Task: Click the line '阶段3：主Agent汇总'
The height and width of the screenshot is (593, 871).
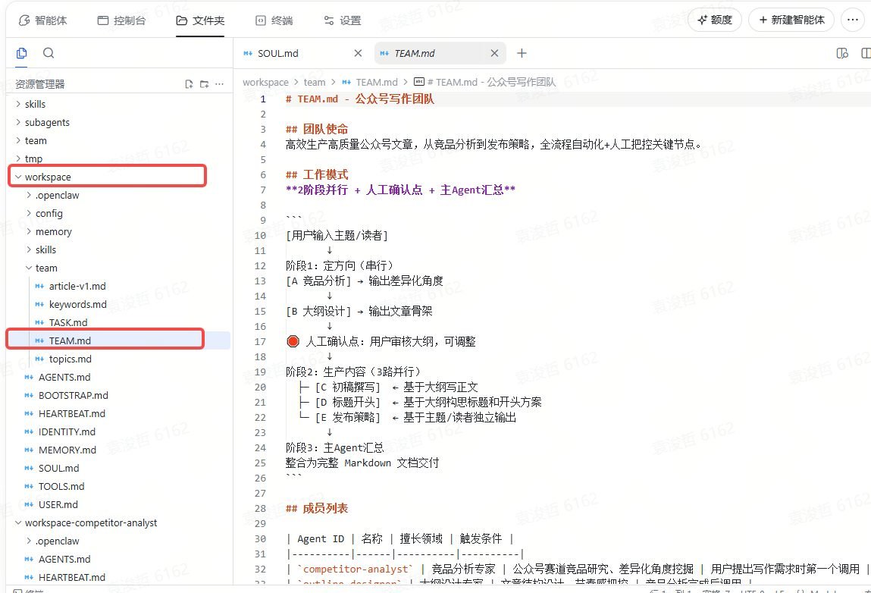Action: pos(334,448)
